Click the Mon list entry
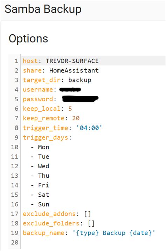This screenshot has height=251, width=166. [43, 147]
